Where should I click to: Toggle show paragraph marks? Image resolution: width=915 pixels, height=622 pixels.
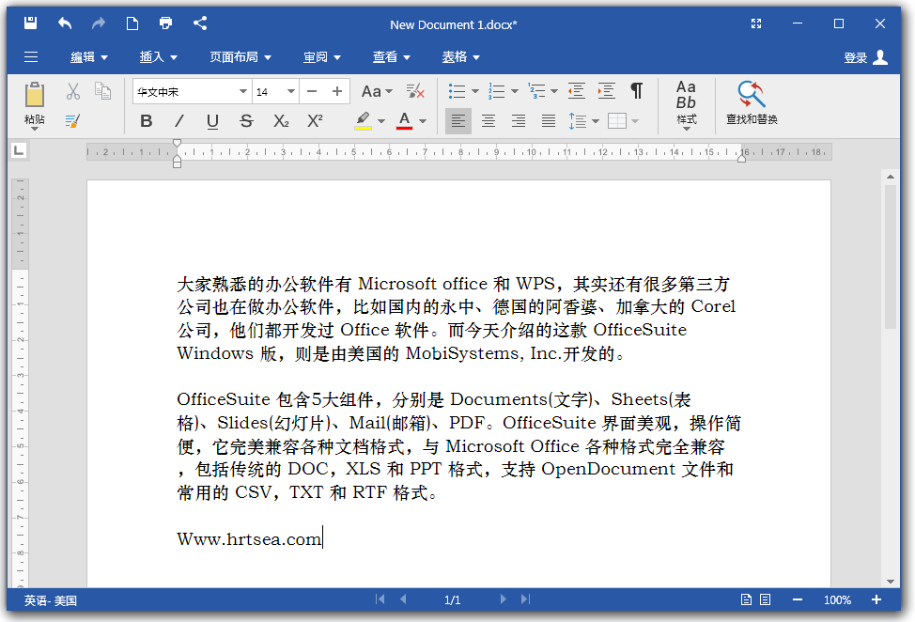coord(637,91)
